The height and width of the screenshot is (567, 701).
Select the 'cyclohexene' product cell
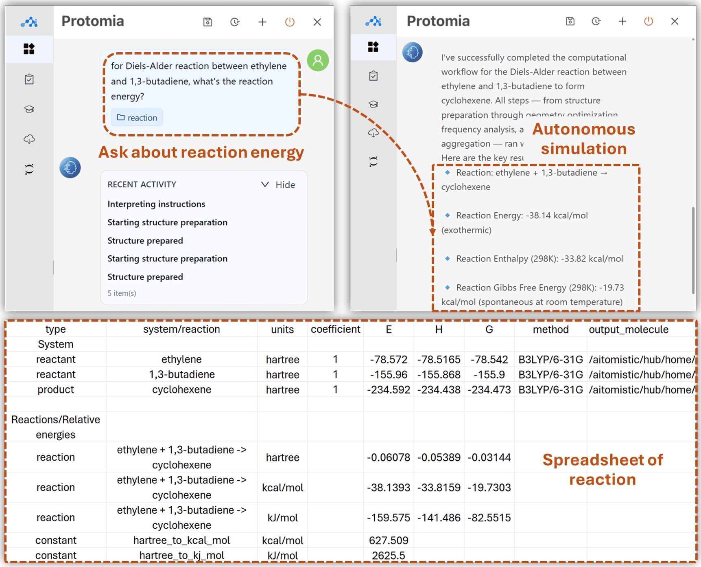181,389
